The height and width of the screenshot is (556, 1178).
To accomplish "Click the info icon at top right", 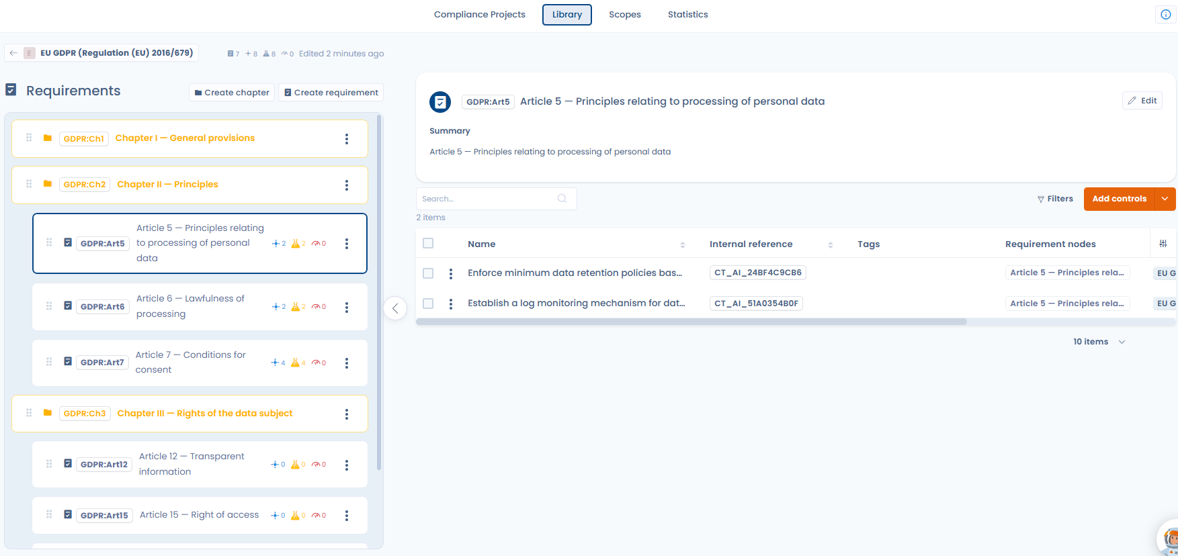I will (1165, 14).
